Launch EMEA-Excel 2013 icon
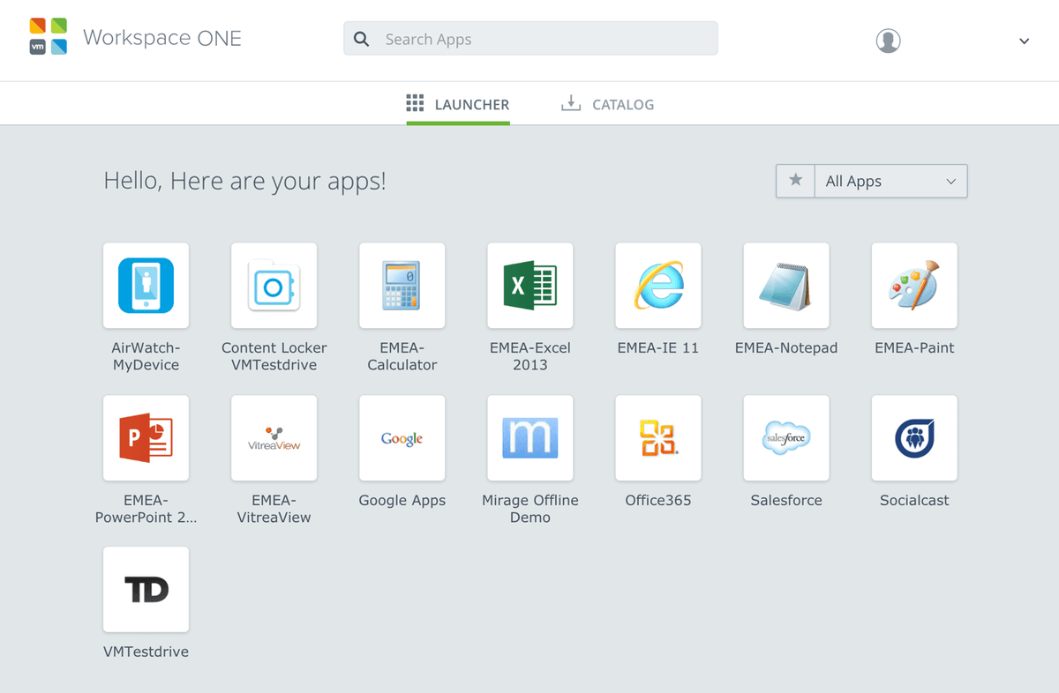 tap(529, 286)
